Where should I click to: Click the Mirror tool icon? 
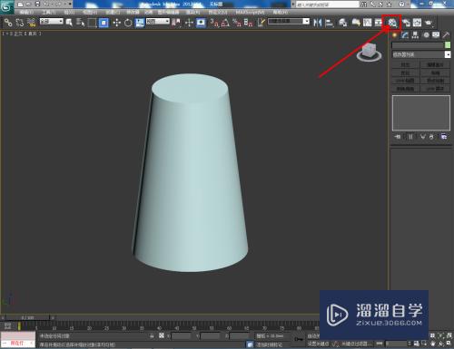tap(317, 23)
